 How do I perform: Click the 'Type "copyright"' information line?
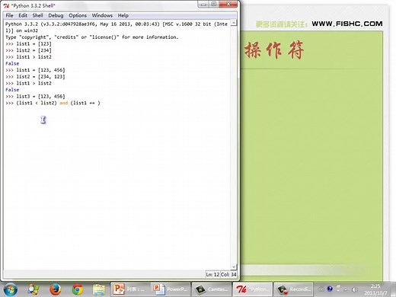[x=92, y=37]
